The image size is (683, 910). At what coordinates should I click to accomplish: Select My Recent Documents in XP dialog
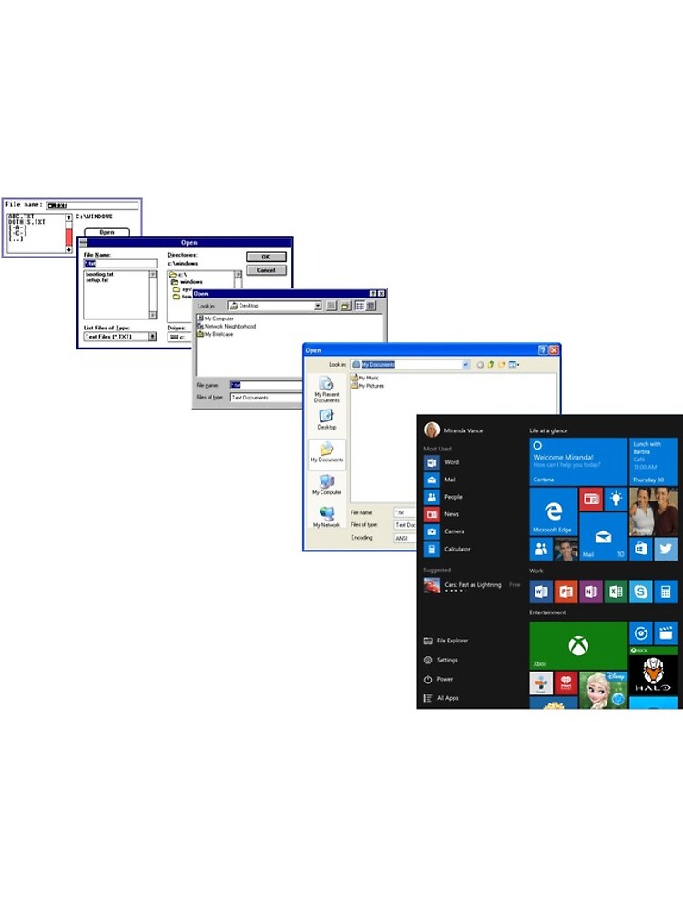[x=326, y=389]
